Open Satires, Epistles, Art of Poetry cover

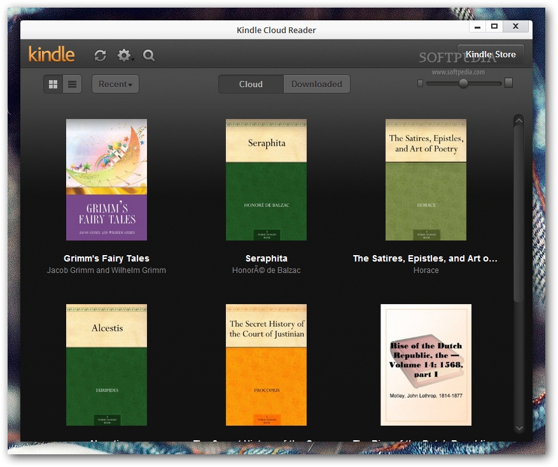coord(426,180)
